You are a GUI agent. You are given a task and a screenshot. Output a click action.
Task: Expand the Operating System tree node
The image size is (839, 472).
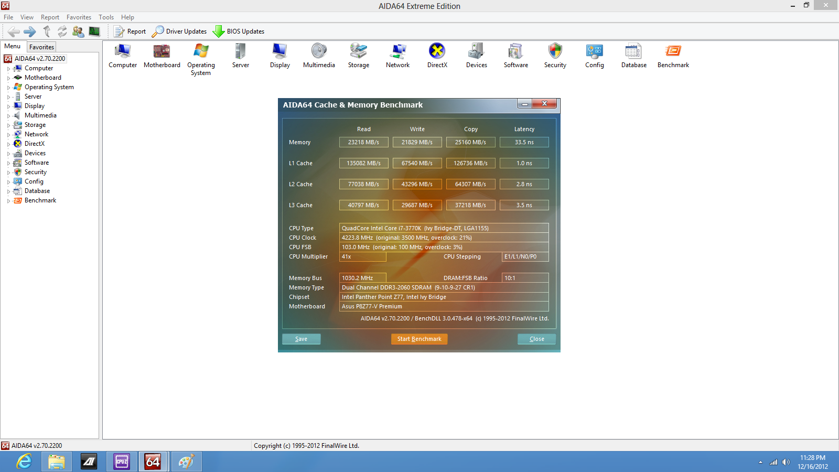[8, 88]
